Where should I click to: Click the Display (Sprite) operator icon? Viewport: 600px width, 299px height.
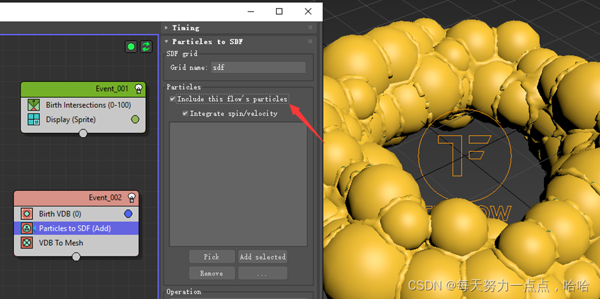(x=34, y=119)
